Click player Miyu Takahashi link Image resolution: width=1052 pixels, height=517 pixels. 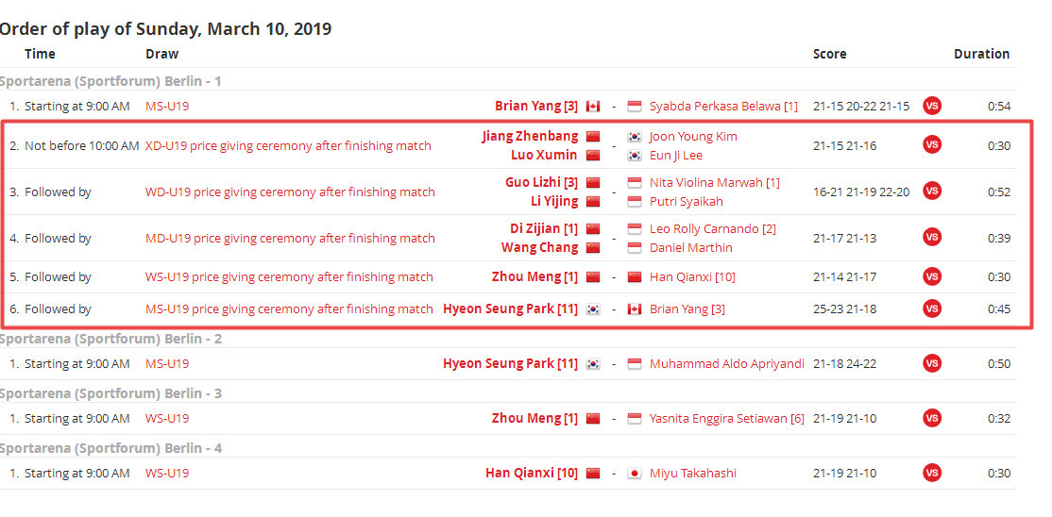(692, 473)
